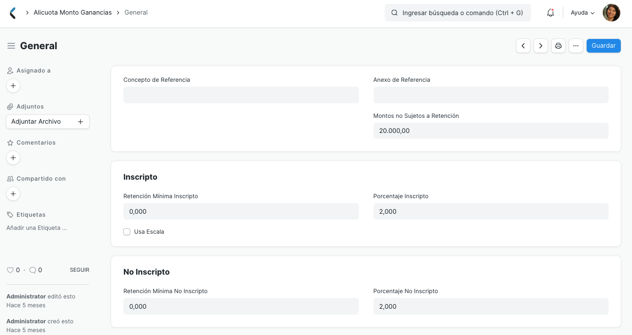Edit Montos no Sujetos a Retención value
632x335 pixels.
pos(491,131)
